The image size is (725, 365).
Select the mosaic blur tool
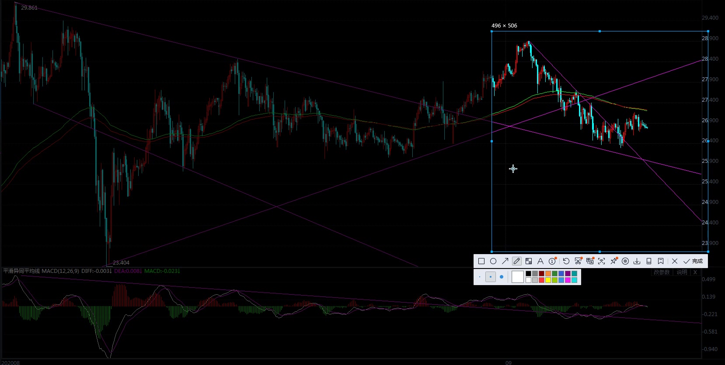coord(529,261)
